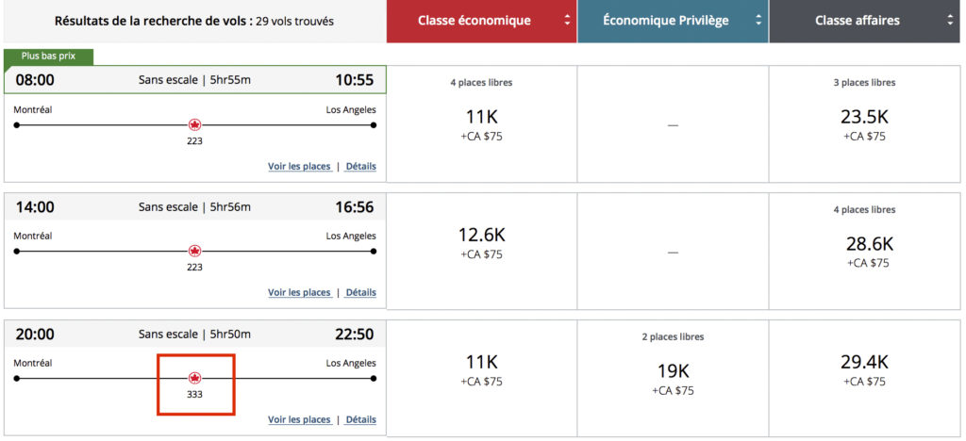The image size is (966, 441).
Task: Click Air Canada logo on flight 333
Action: [x=195, y=378]
